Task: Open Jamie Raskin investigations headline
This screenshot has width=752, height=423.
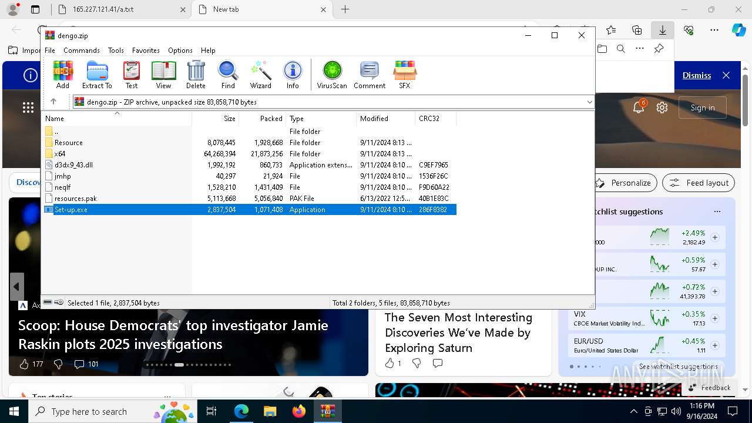Action: 173,334
